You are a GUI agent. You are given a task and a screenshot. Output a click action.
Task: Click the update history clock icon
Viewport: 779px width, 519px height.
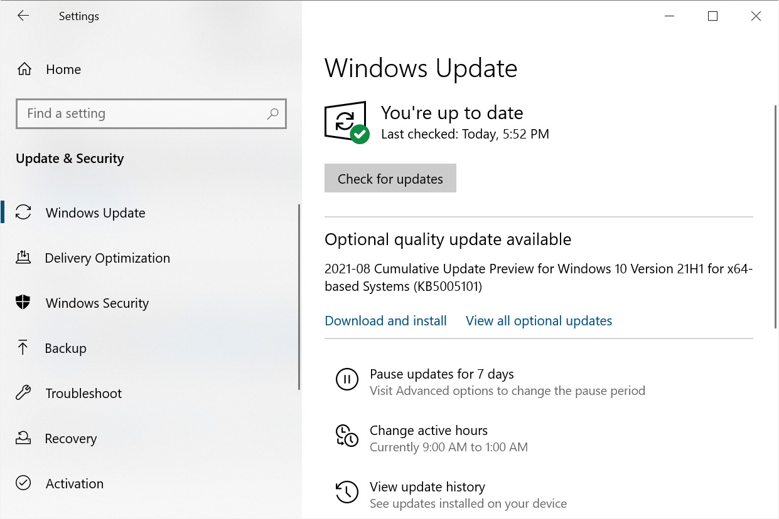coord(347,492)
